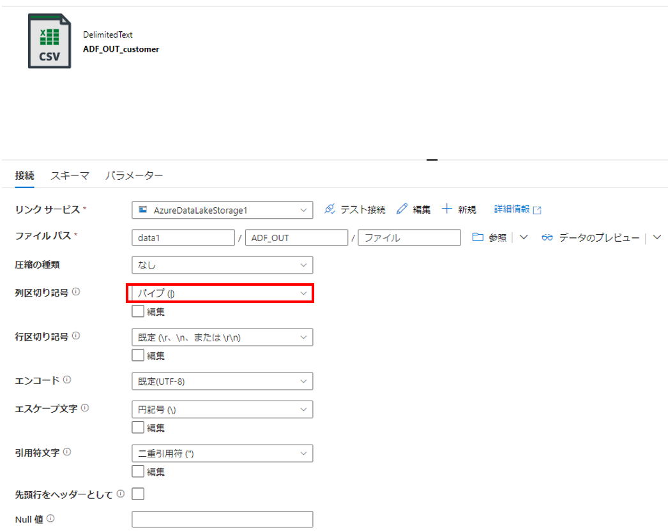This screenshot has width=668, height=532.
Task: Expand the chevron next to データのプレビュー
Action: coord(657,237)
